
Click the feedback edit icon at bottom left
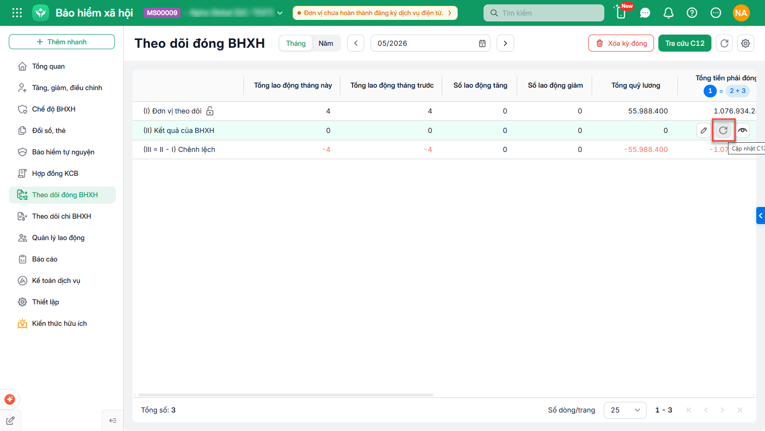coord(10,421)
